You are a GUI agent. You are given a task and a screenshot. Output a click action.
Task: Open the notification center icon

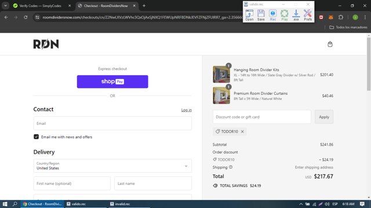pyautogui.click(x=362, y=204)
